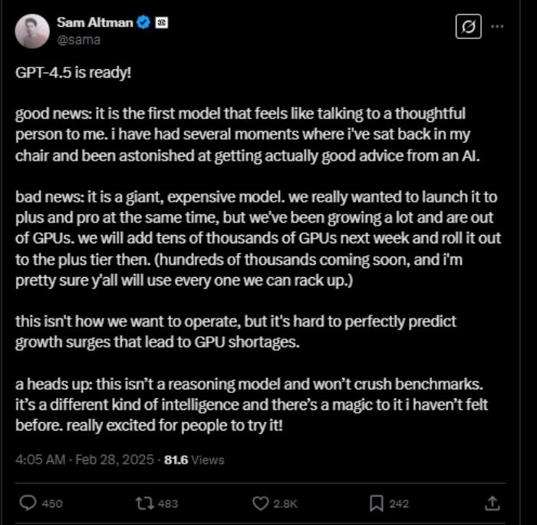Image resolution: width=537 pixels, height=525 pixels.
Task: Click the square affiliate badge next to name
Action: [x=161, y=23]
